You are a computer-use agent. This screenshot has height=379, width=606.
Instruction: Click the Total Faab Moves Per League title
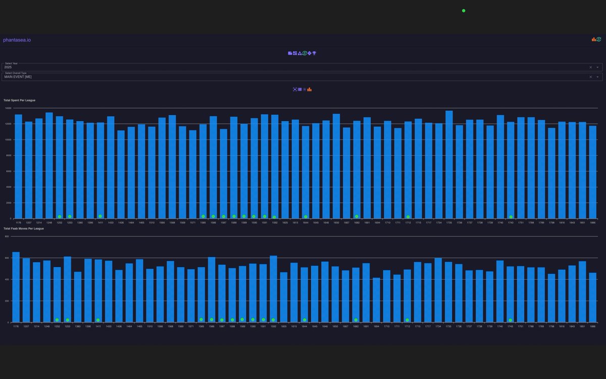coord(24,228)
